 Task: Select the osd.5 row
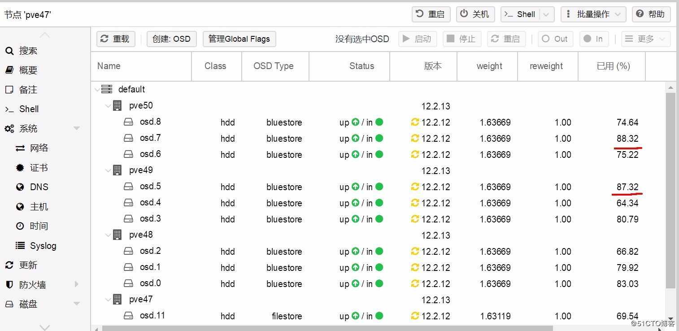click(x=378, y=187)
